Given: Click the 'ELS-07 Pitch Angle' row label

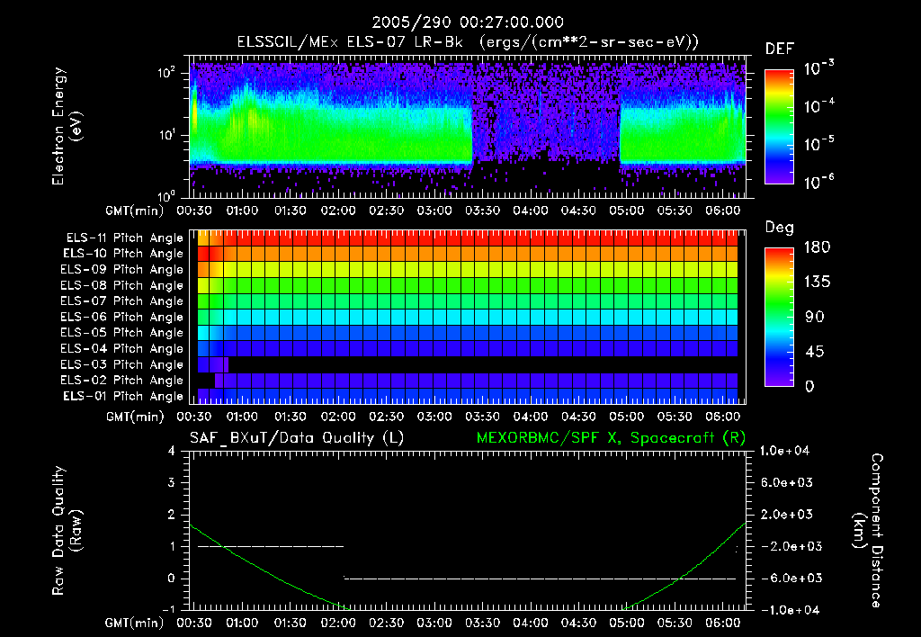Looking at the screenshot, I should pyautogui.click(x=122, y=301).
